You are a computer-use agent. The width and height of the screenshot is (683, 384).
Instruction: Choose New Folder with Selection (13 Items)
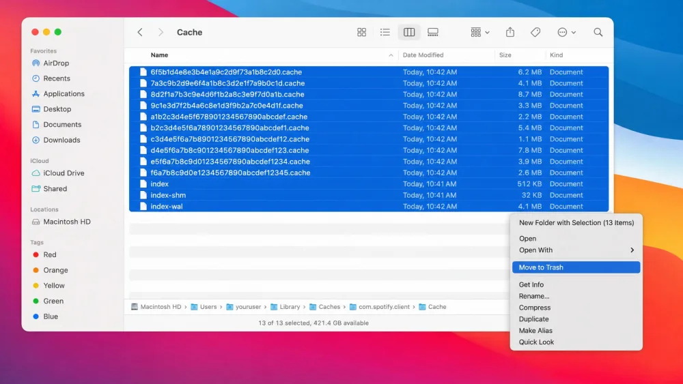[576, 222]
